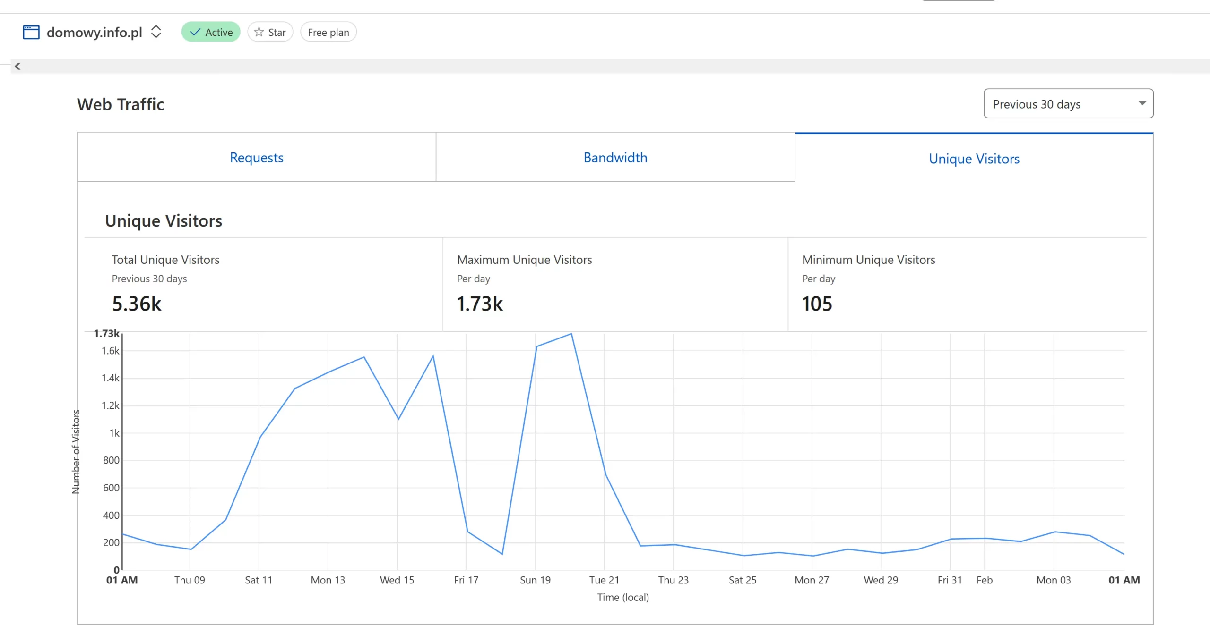Switch to the Requests tab
The height and width of the screenshot is (625, 1210).
coord(256,157)
